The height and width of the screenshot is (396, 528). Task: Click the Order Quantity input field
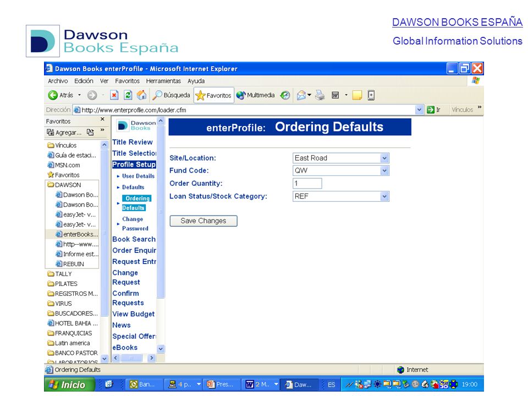point(307,184)
